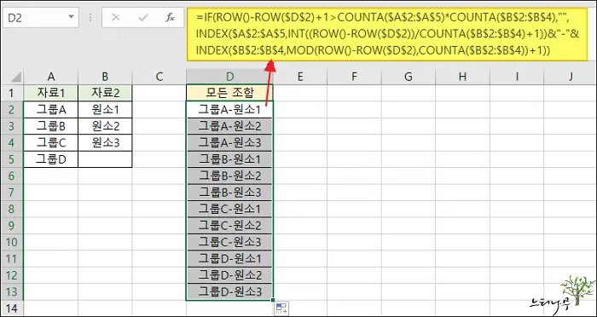Select column H header
The height and width of the screenshot is (317, 597).
pyautogui.click(x=462, y=77)
